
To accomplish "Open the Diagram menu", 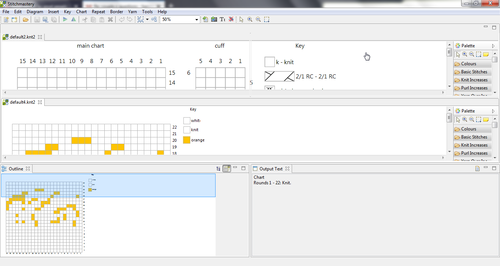I will click(x=35, y=12).
